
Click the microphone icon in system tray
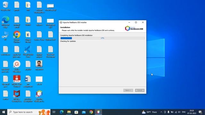[168, 112]
